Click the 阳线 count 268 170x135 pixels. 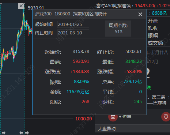(x=86, y=102)
